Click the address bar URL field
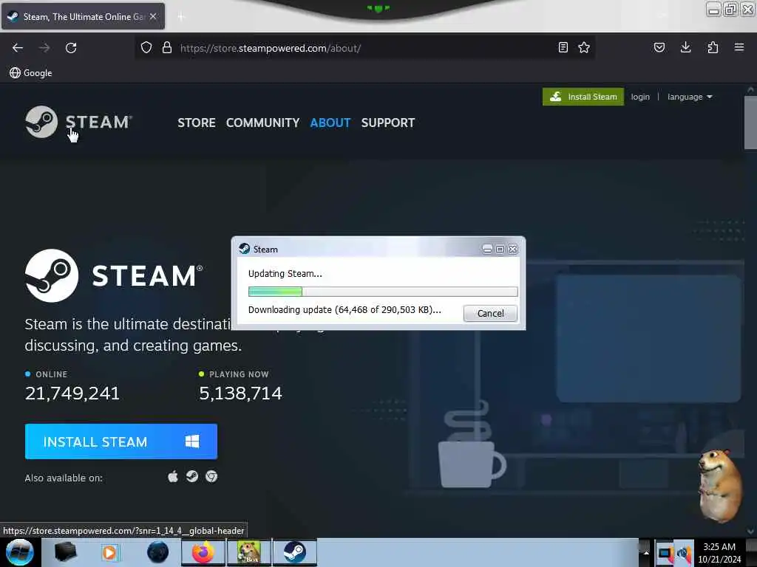Image resolution: width=757 pixels, height=567 pixels. click(364, 48)
